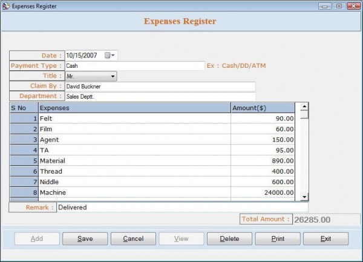Screen dimensions: 363x262
Task: Click the 150.00 amount cell
Action: [x=263, y=140]
